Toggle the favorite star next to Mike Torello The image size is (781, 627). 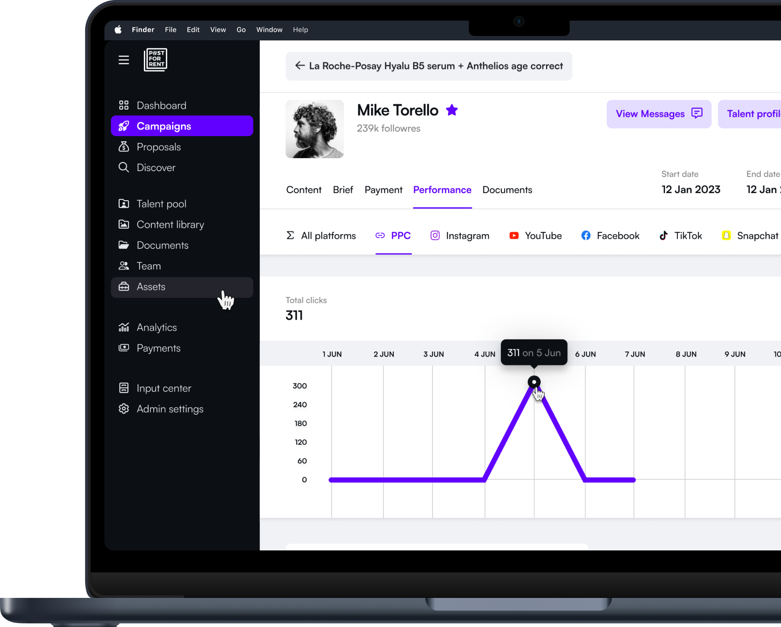(452, 110)
